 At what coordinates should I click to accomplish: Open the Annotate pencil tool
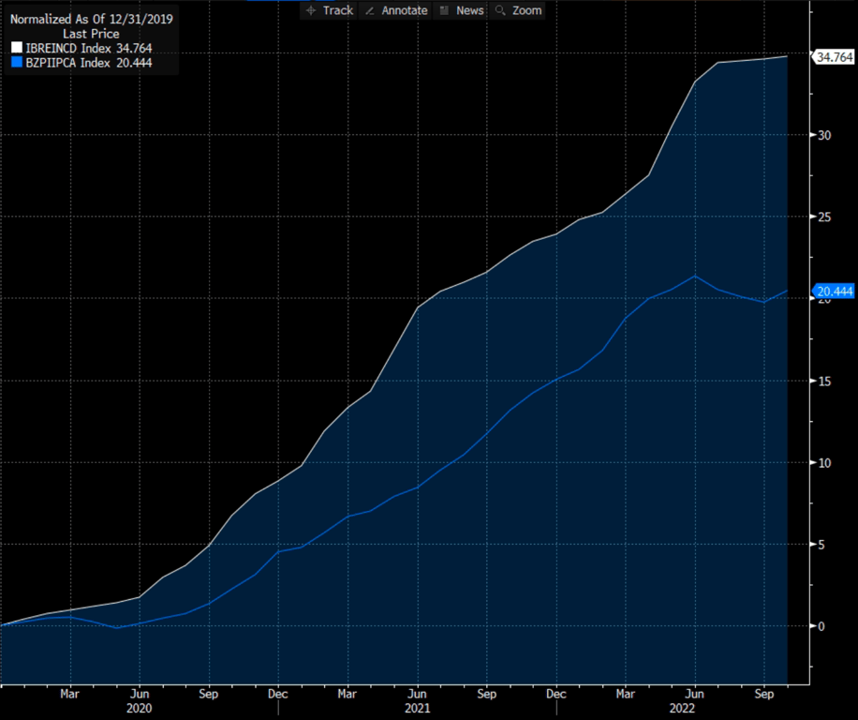tap(396, 10)
